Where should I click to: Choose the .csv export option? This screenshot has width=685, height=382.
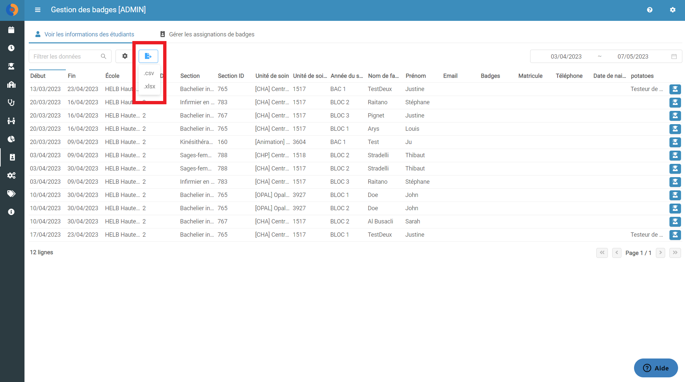click(149, 73)
